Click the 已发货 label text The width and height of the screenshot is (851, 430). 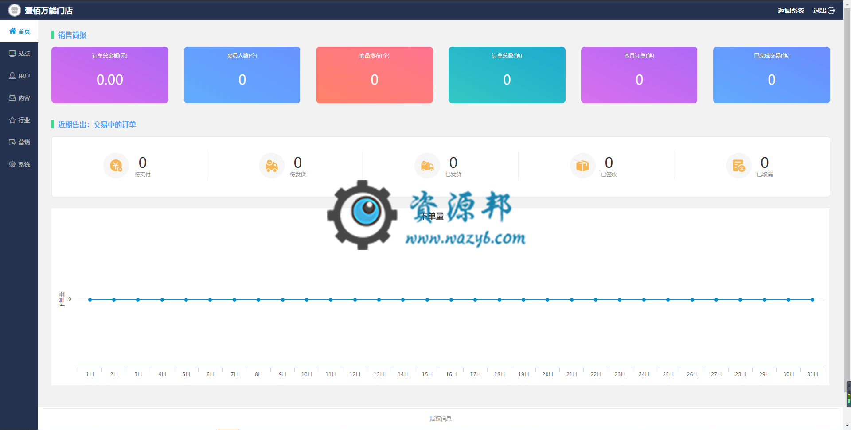coord(453,174)
